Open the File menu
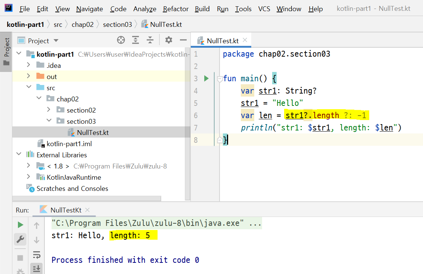This screenshot has height=274, width=423. coord(25,9)
